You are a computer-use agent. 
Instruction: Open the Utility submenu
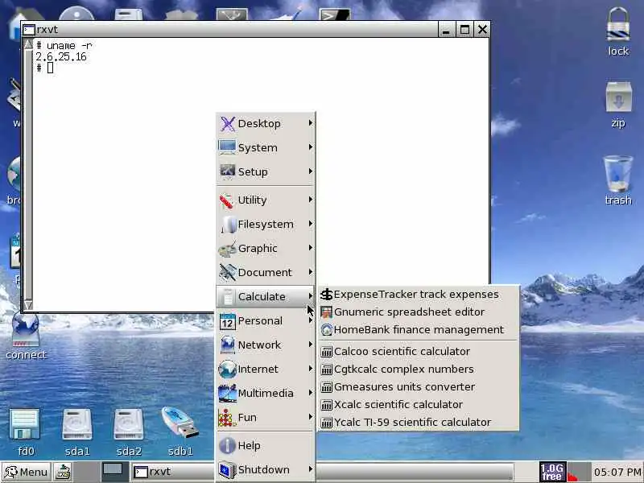pos(266,200)
